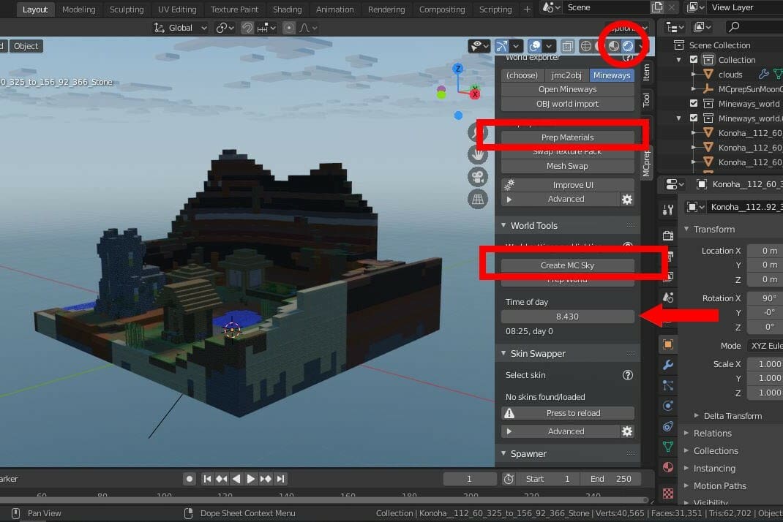Open Shading workspace tab

(287, 9)
